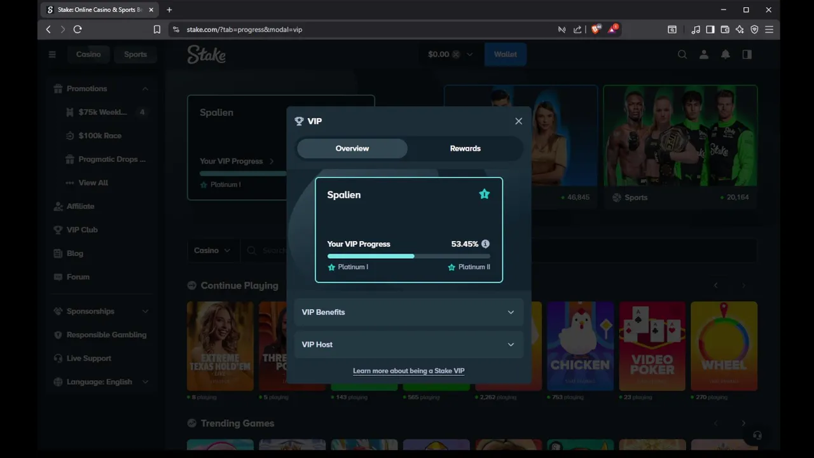This screenshot has height=458, width=814.
Task: Expand VIP Host section
Action: tap(408, 345)
